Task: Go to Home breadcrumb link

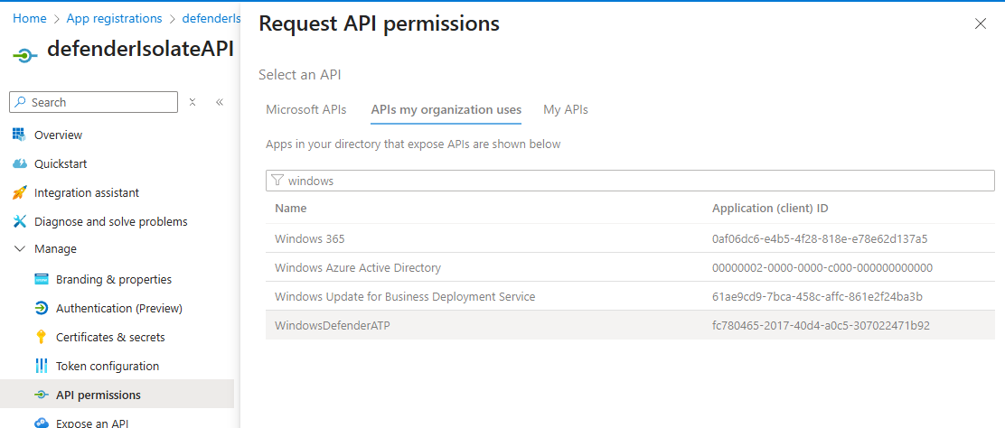Action: coord(30,19)
